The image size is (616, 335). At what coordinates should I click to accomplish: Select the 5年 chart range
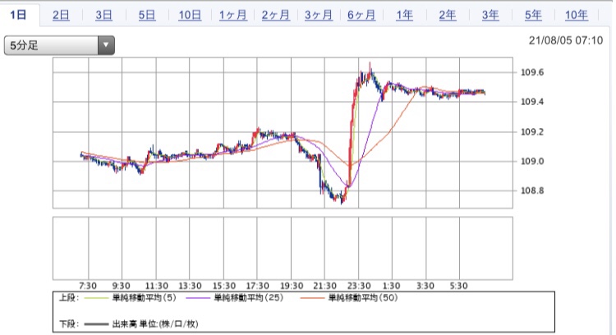[533, 16]
